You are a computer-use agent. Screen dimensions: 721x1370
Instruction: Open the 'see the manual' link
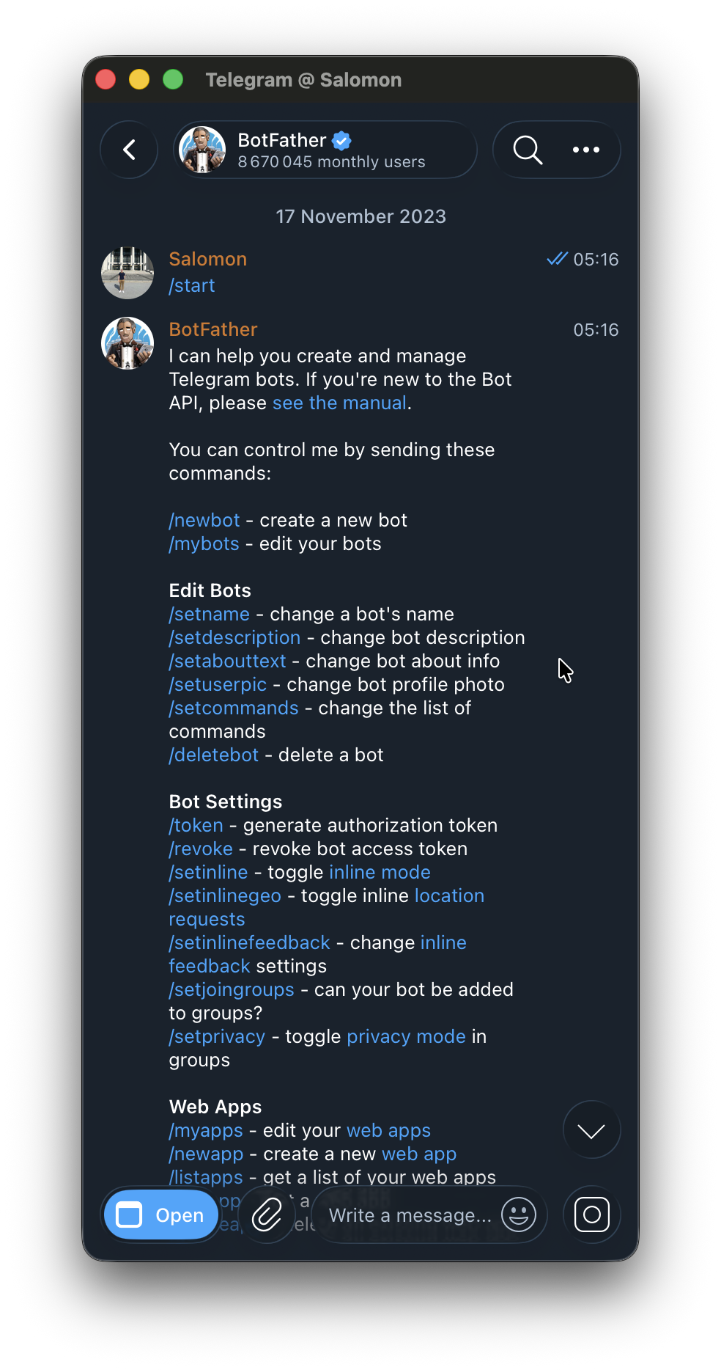(x=339, y=403)
